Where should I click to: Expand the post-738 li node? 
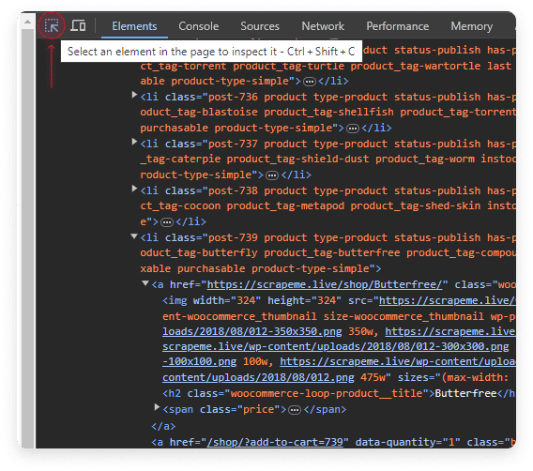[134, 189]
